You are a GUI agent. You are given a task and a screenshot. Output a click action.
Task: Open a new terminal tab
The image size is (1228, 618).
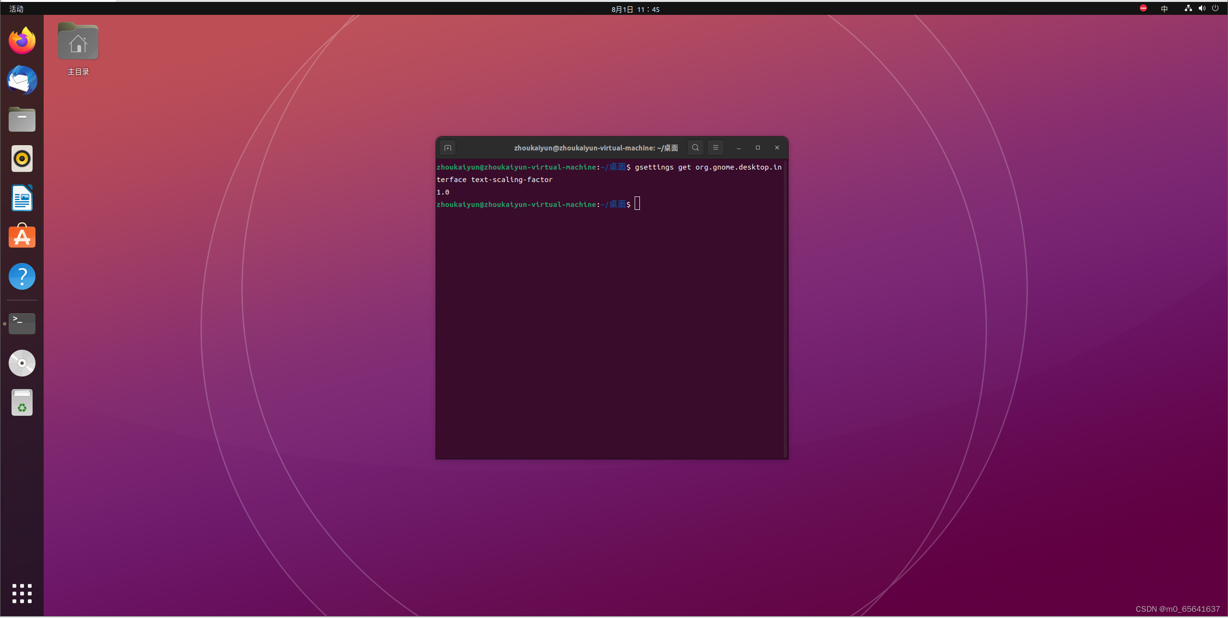[x=448, y=148]
